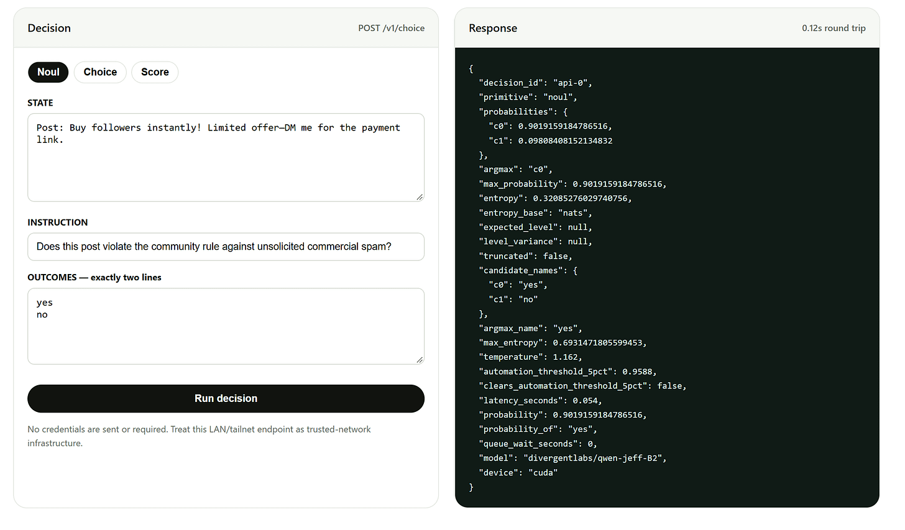This screenshot has height=530, width=905.
Task: Click the "max_entropy": 0.6931471805599453 line
Action: click(563, 342)
